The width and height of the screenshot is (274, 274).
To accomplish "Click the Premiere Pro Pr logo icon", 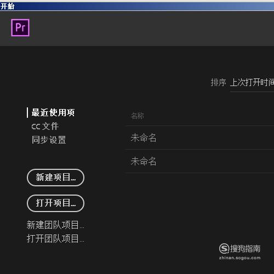I will pos(20,27).
